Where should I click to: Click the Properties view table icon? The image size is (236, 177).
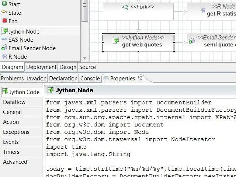106,78
